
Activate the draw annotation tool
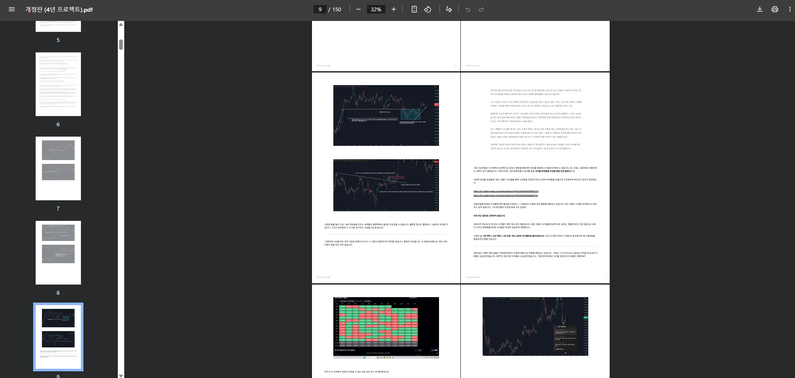(x=449, y=9)
